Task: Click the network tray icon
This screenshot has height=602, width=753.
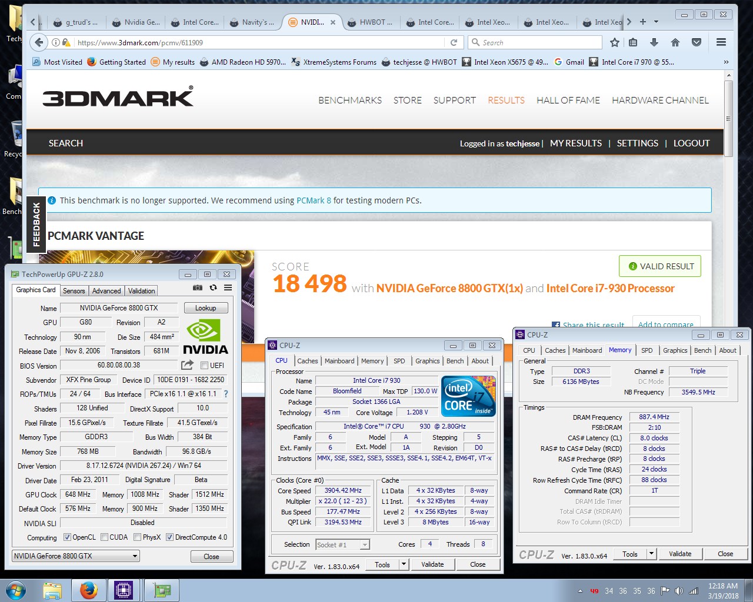Action: [694, 591]
